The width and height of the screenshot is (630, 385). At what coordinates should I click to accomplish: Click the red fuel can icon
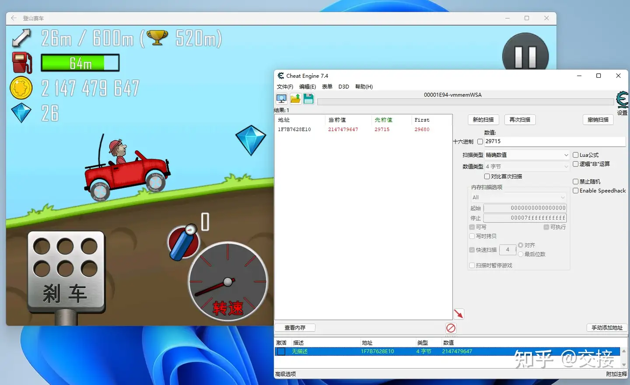click(x=22, y=62)
